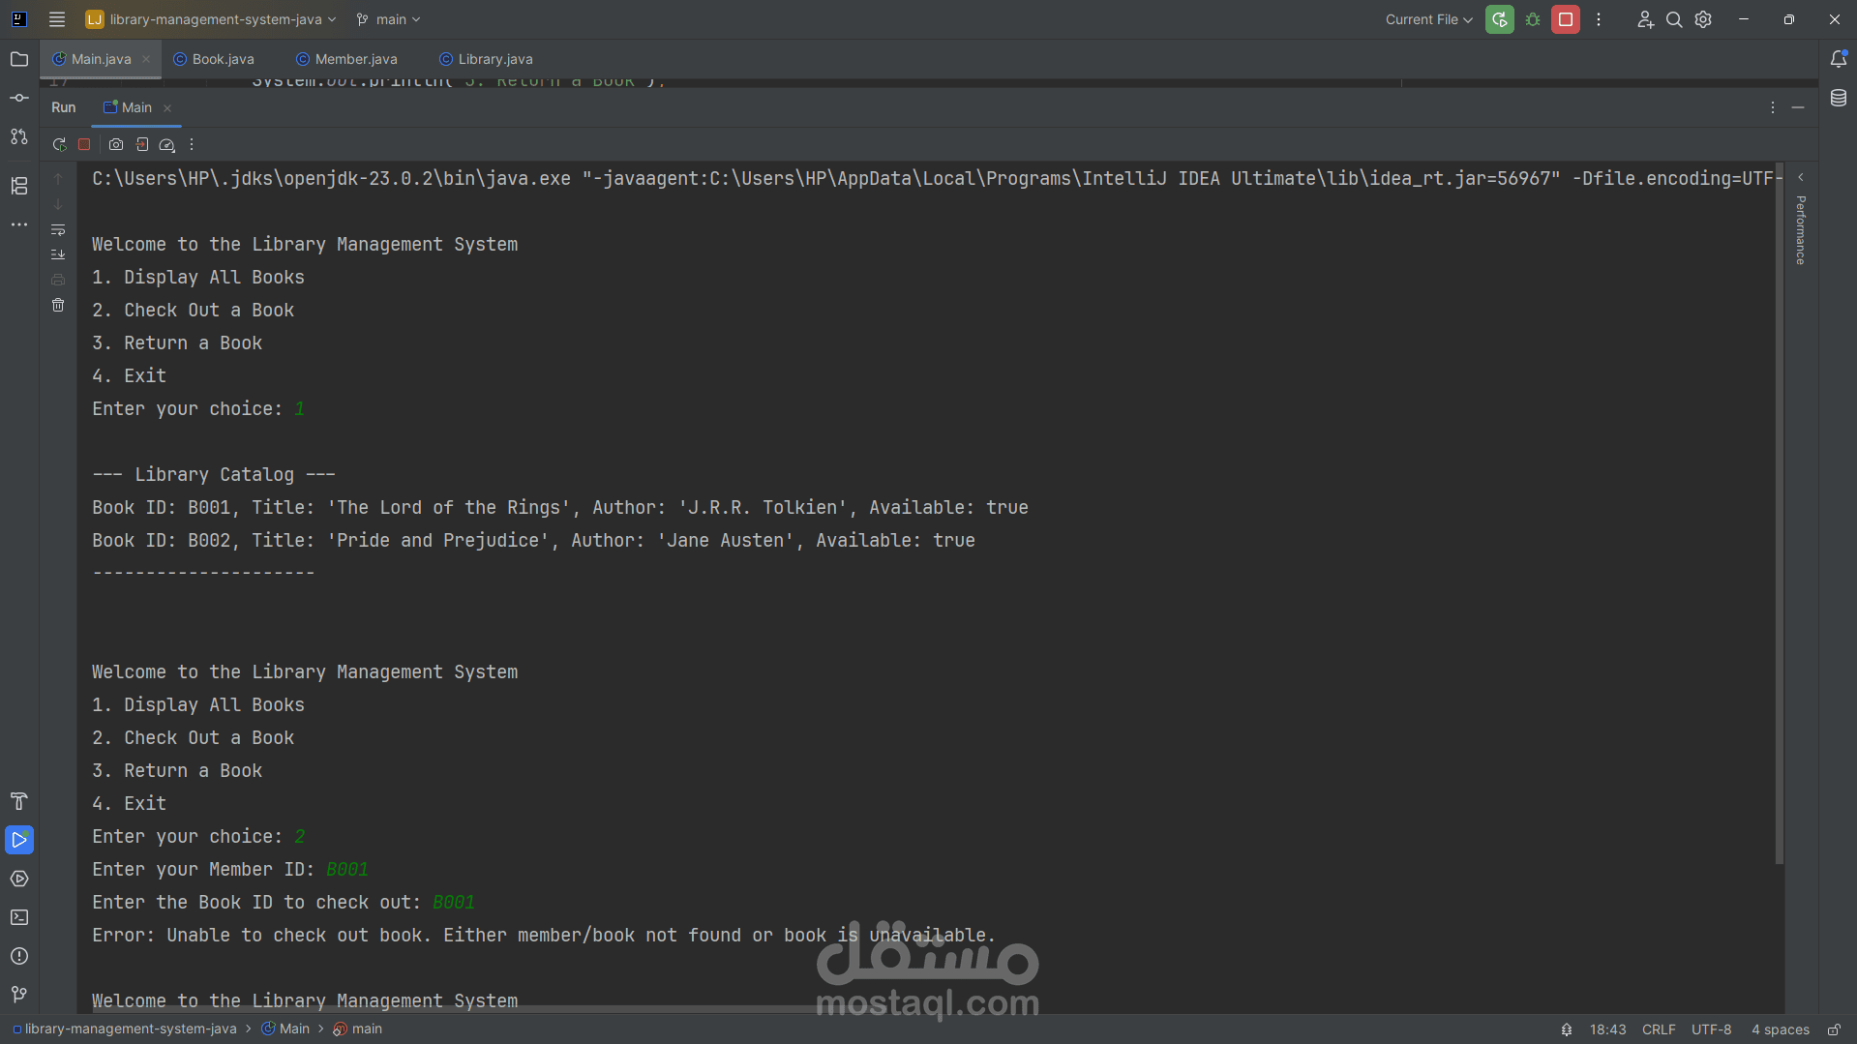
Task: Open Search Everywhere magnifier
Action: pyautogui.click(x=1674, y=19)
